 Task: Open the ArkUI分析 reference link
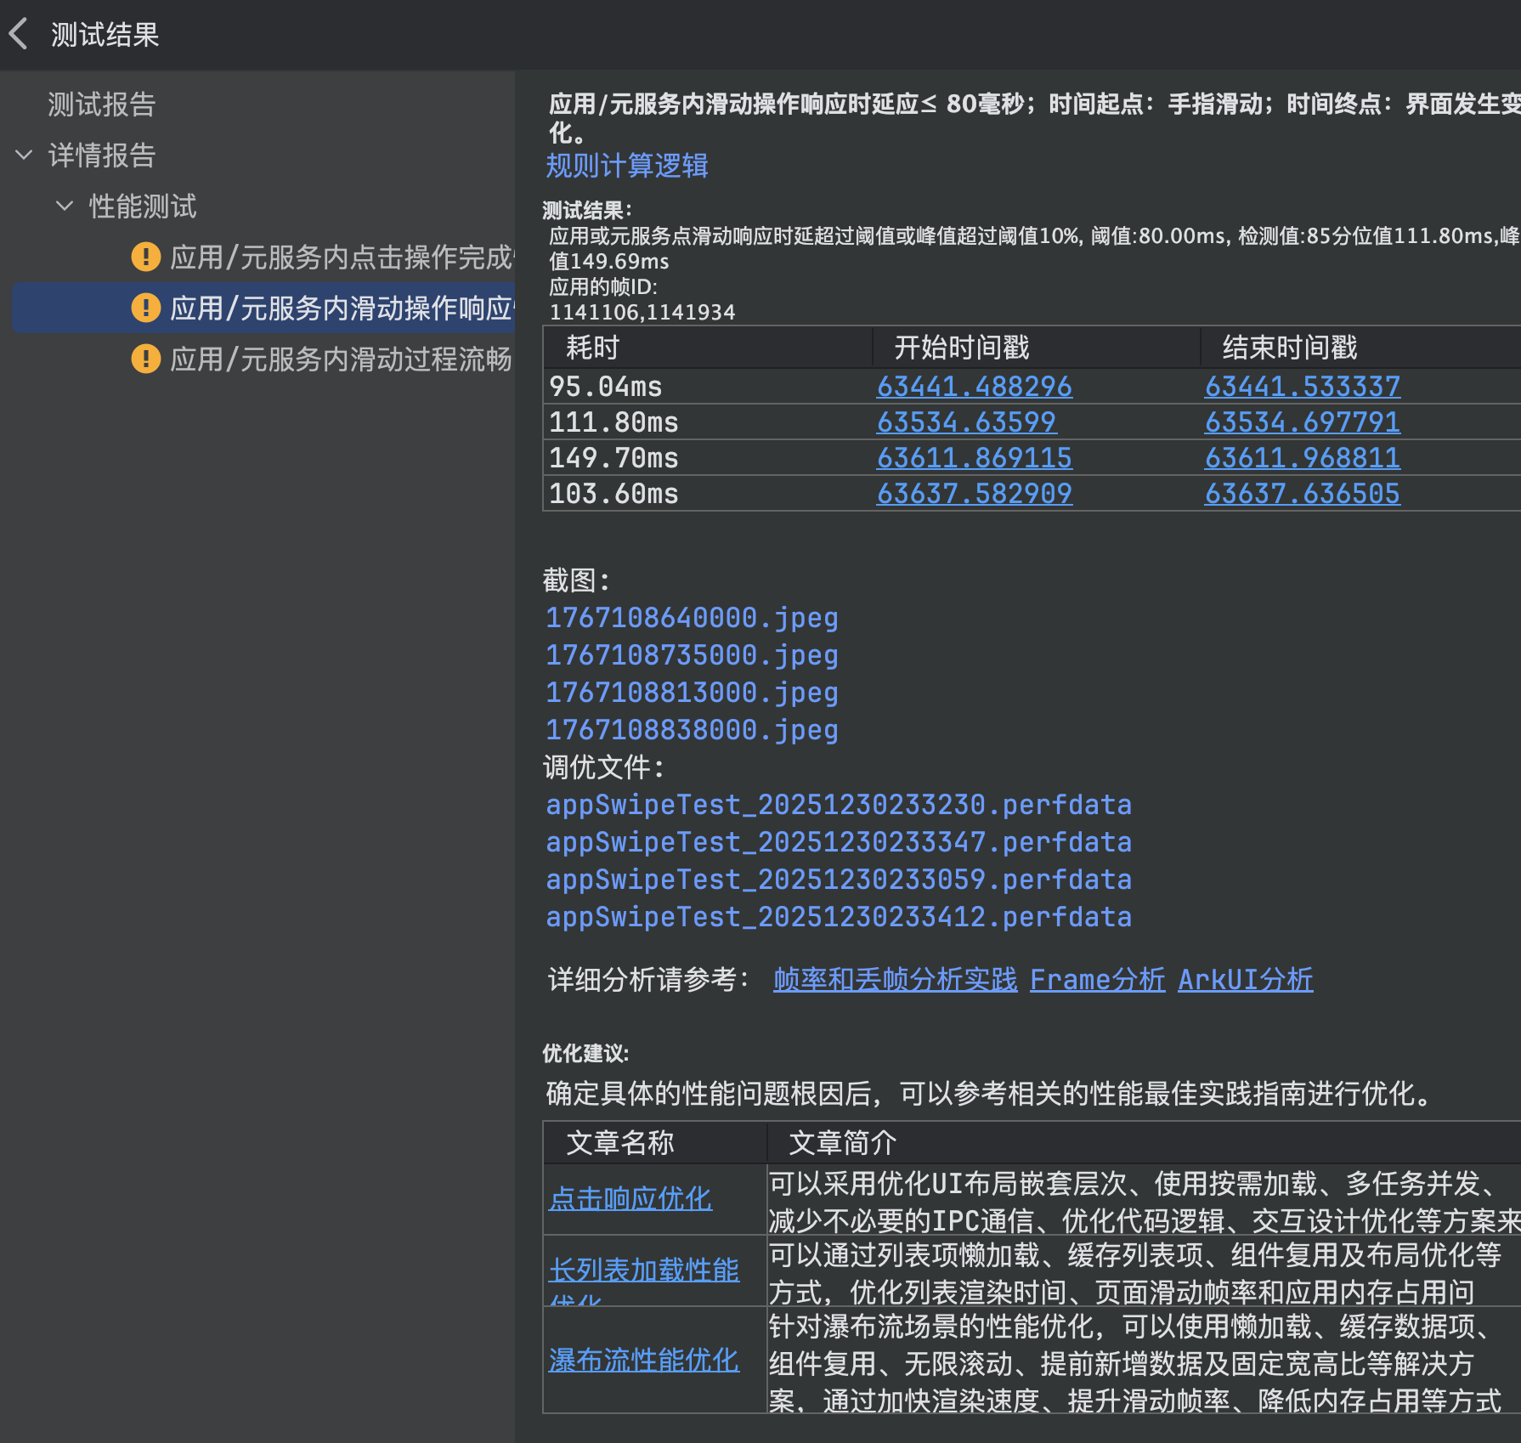pos(1245,980)
